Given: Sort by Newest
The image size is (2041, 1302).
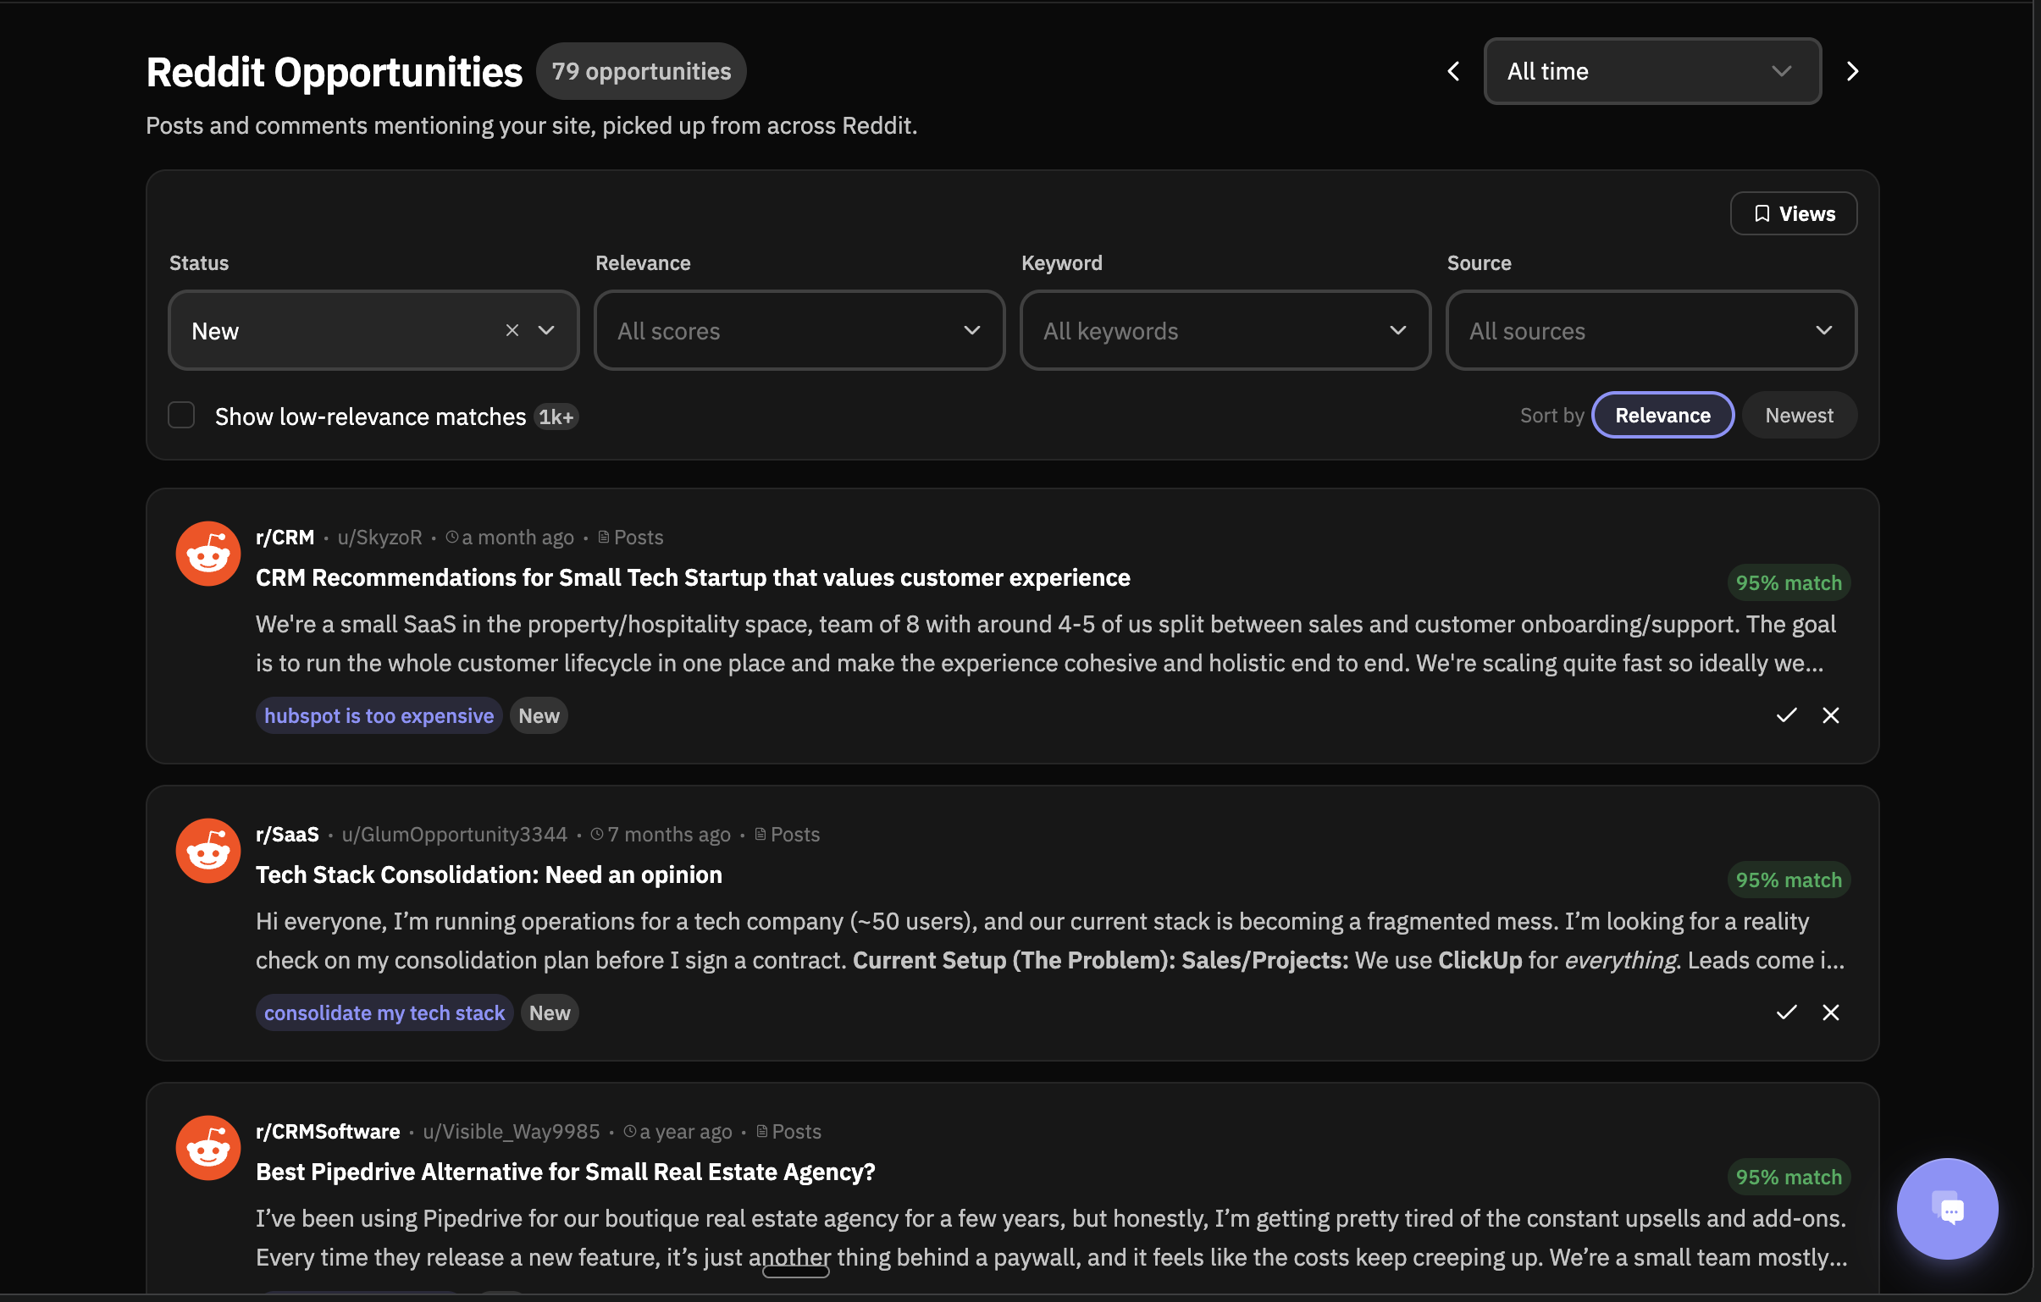Looking at the screenshot, I should 1799,415.
